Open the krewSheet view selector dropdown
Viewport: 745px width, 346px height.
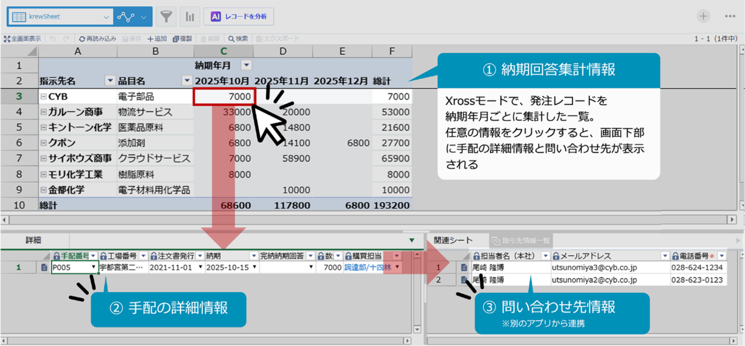coord(60,16)
